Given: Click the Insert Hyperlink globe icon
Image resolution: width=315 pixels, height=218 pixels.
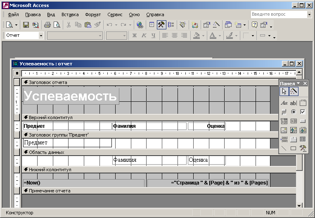Looking at the screenshot, I should click(x=140, y=25).
